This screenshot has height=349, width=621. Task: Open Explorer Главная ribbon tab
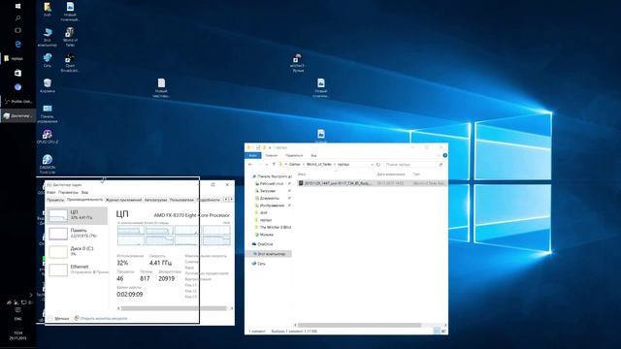point(272,155)
